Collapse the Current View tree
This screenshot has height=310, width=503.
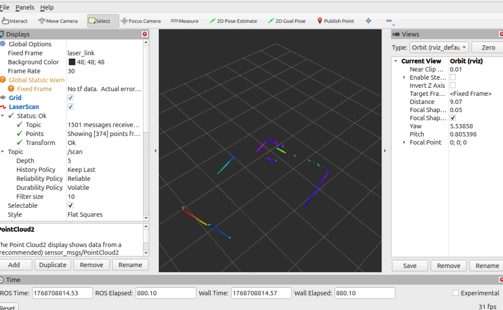point(396,61)
